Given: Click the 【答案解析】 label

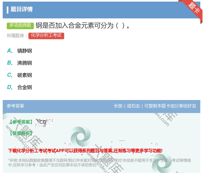Looking at the screenshot, I should click(21, 133).
